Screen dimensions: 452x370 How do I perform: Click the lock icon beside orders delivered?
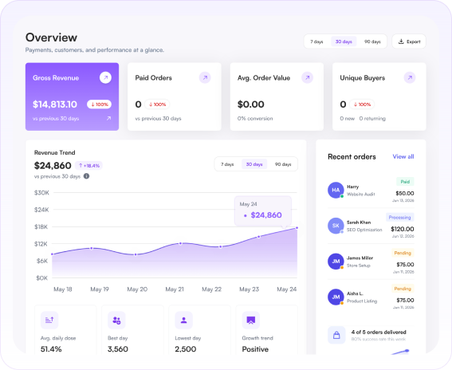336,335
